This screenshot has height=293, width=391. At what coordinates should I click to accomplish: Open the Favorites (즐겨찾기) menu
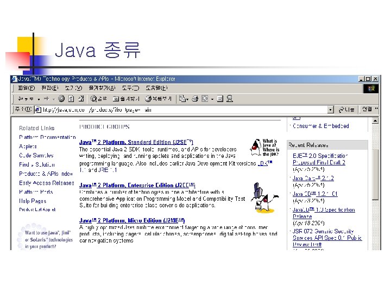pos(102,88)
